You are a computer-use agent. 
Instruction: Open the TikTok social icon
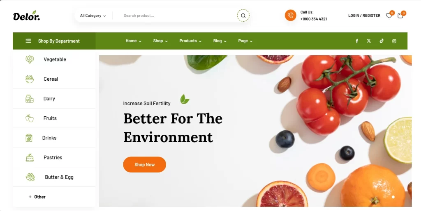point(382,41)
